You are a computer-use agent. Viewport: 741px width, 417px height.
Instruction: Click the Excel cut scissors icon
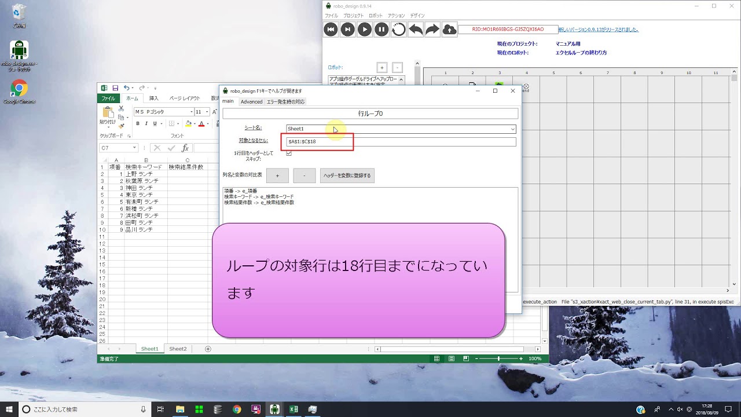121,108
